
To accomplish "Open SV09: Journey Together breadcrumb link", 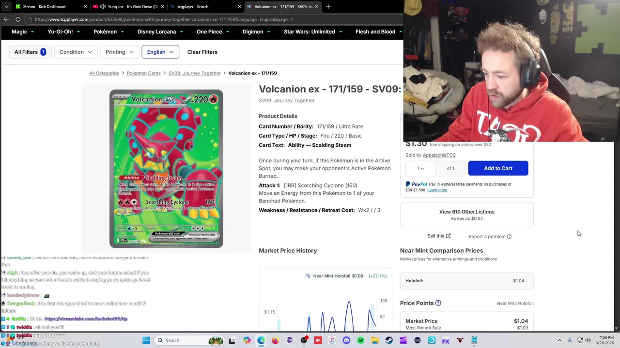I will 194,73.
